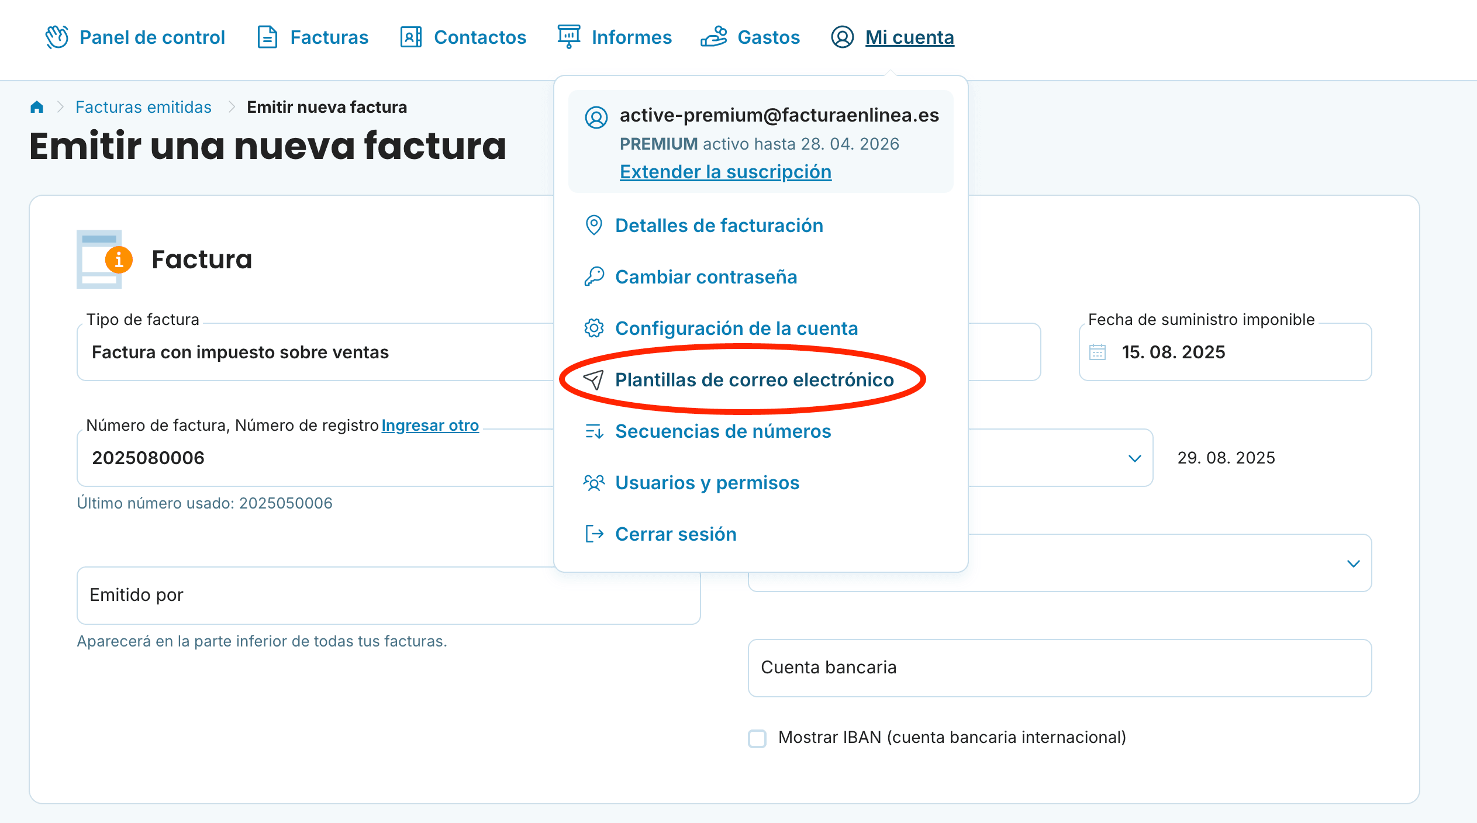Click the users icon for Usuarios y permisos
Viewport: 1477px width, 823px height.
tap(593, 483)
